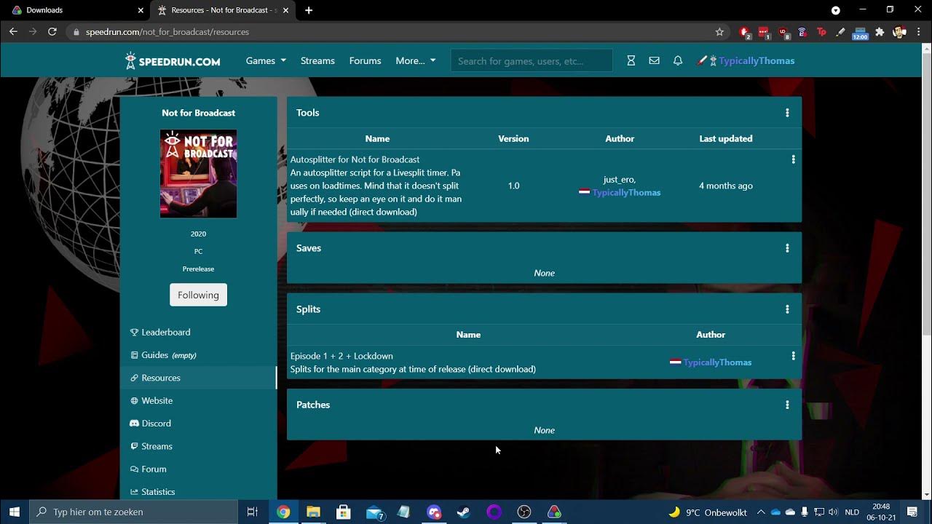The height and width of the screenshot is (524, 932).
Task: Open the game Website sidebar link
Action: (x=198, y=401)
